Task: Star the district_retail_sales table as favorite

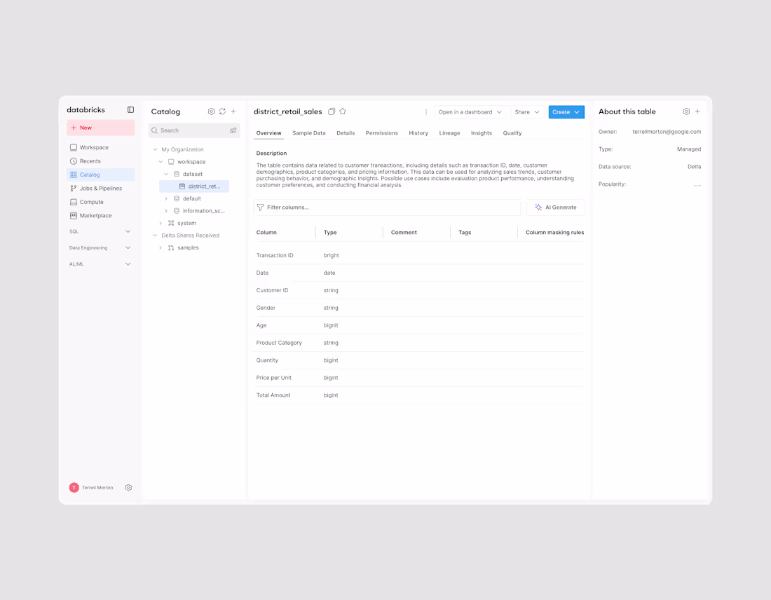Action: [x=343, y=111]
